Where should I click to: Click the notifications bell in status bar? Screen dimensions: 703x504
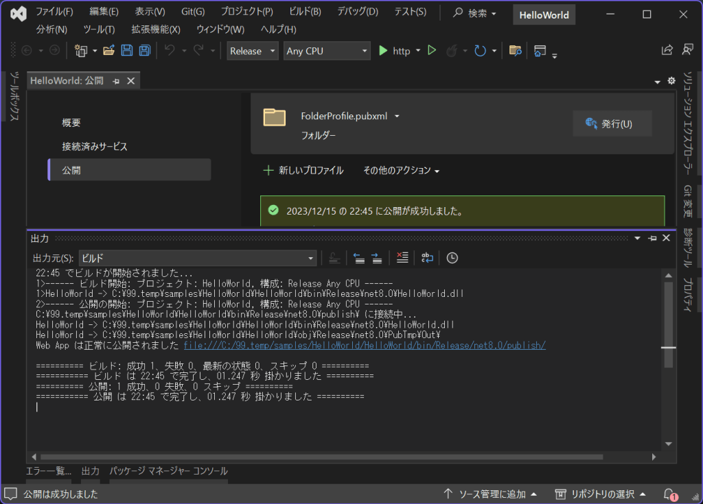(669, 494)
